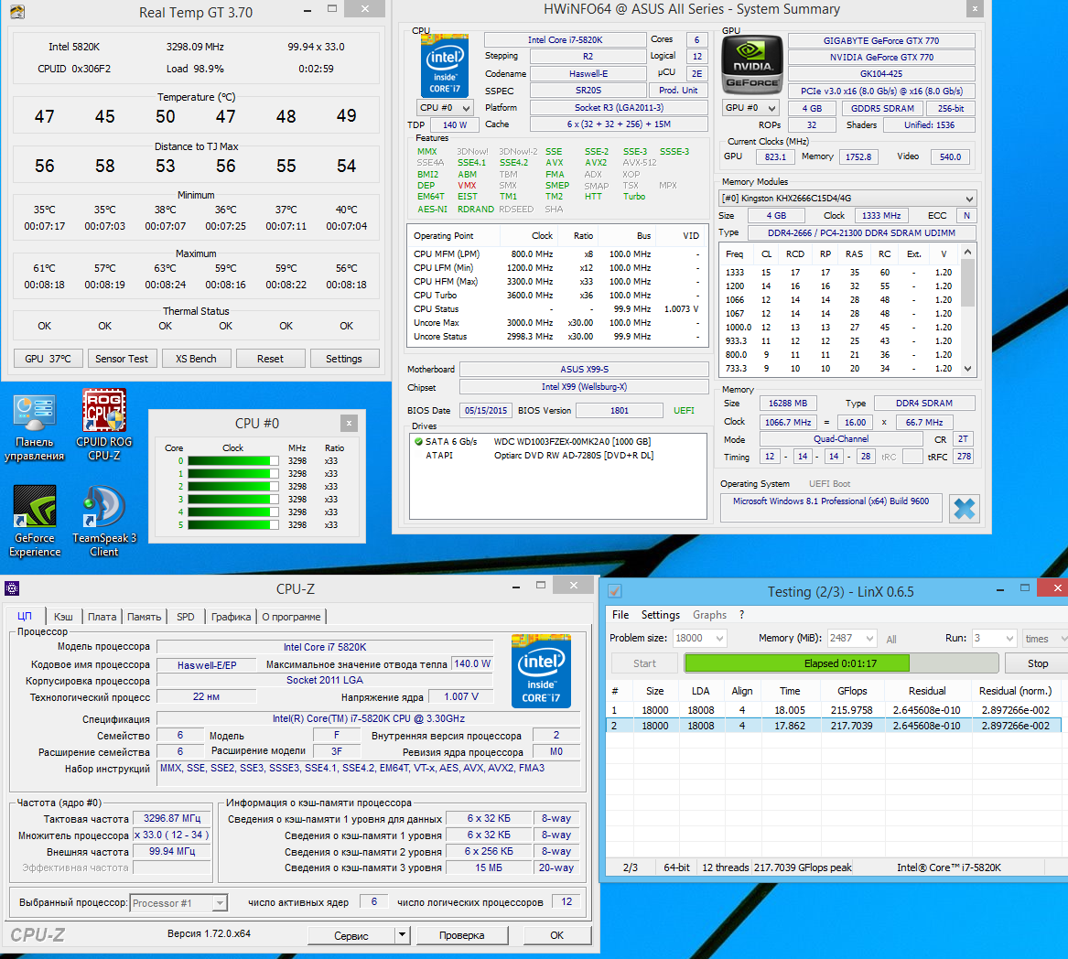Open the Processor #1 selection dropdown in CPU-Z
This screenshot has width=1068, height=959.
click(x=178, y=903)
